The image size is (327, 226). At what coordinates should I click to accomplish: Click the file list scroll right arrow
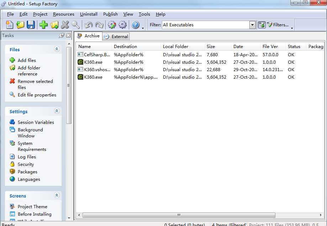[x=321, y=215]
